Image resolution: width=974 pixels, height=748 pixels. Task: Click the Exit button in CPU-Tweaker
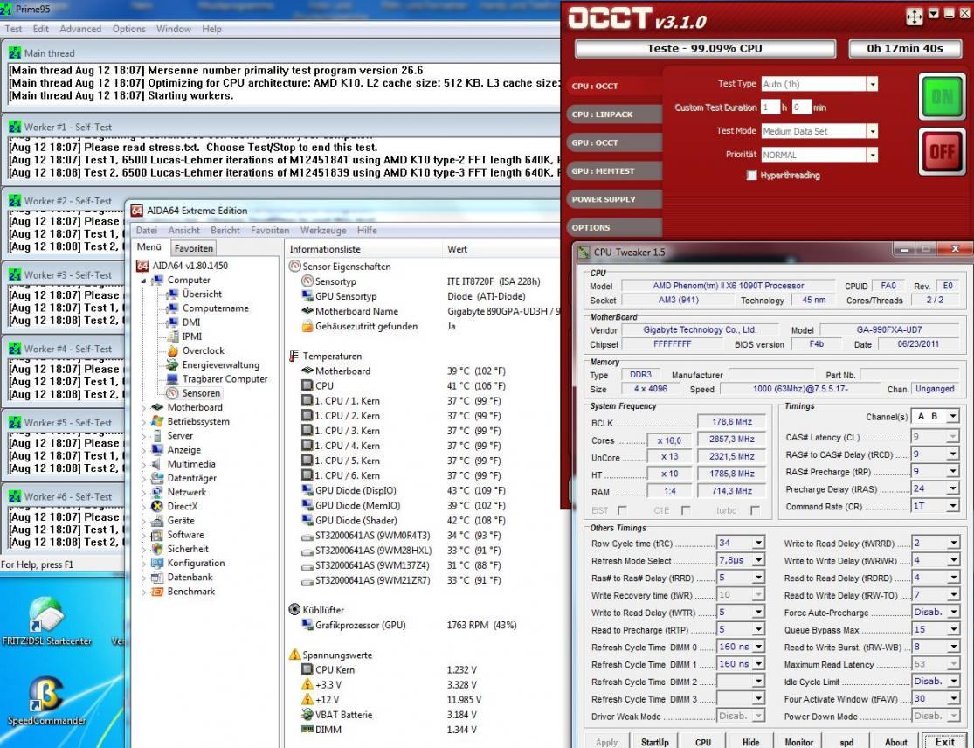[x=945, y=741]
